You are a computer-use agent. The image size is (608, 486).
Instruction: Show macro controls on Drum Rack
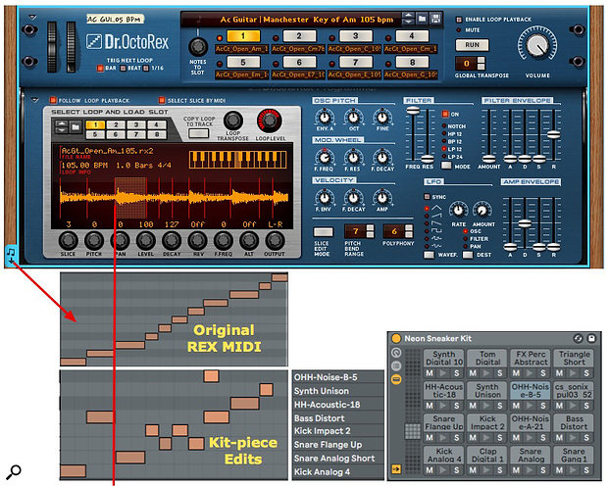point(396,353)
